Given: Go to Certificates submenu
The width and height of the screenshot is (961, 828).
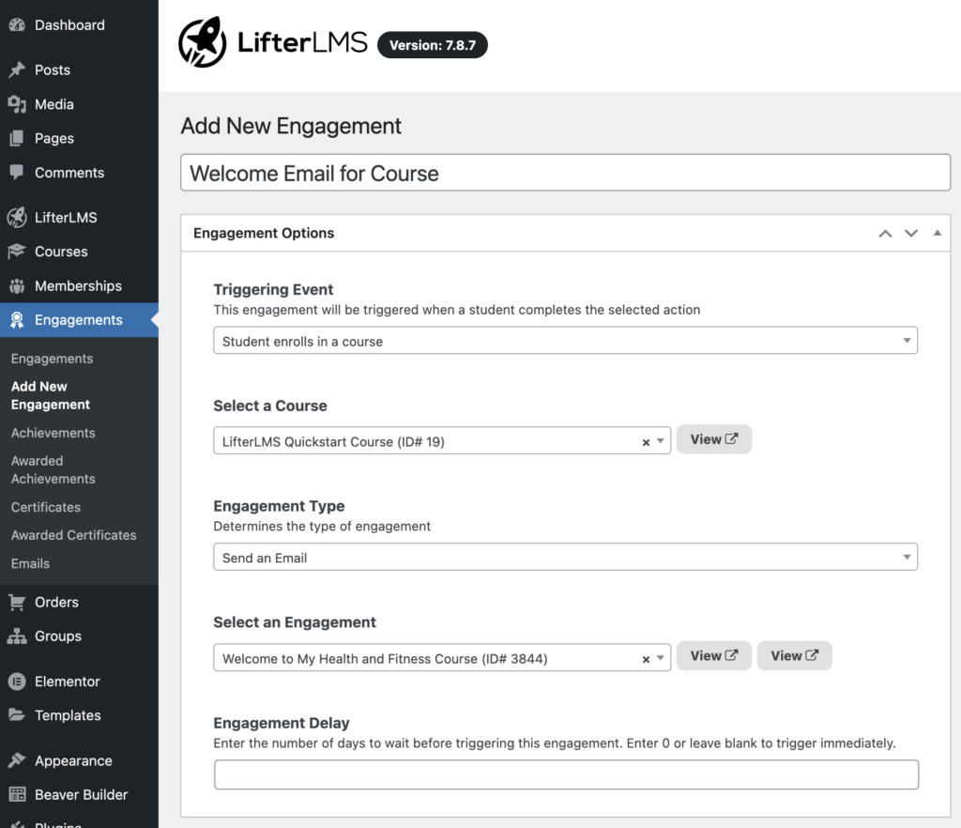Looking at the screenshot, I should pyautogui.click(x=46, y=507).
